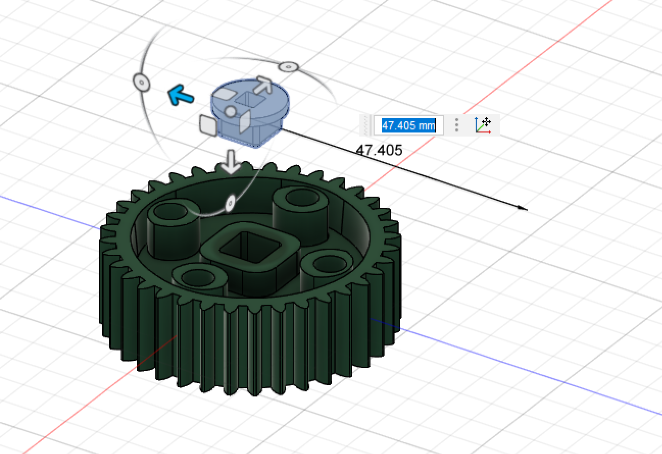
Task: Click the center free-move circle of manipulator
Action: click(x=231, y=111)
